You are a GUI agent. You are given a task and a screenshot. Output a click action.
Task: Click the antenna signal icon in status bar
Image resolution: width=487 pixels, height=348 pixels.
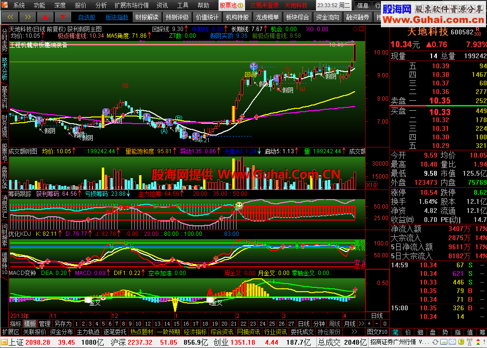point(470,342)
